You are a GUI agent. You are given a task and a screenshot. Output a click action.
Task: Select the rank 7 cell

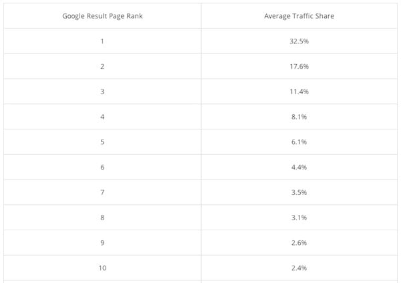102,192
